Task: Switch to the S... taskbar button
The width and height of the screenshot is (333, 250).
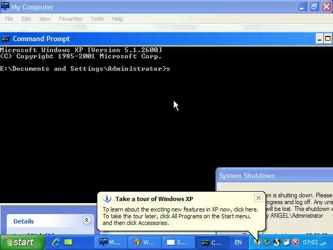Action: pyautogui.click(x=177, y=242)
